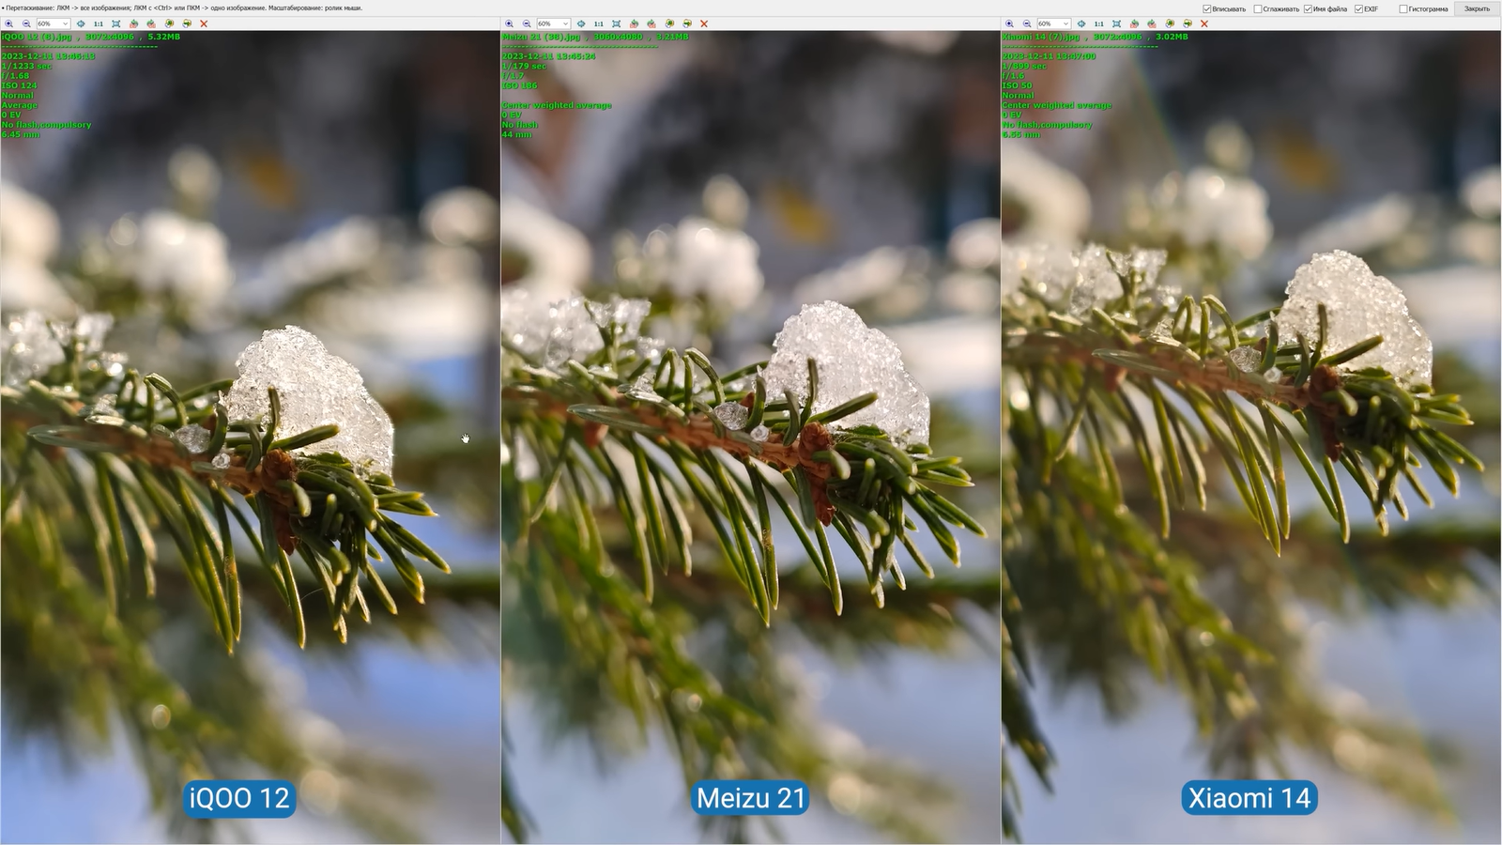Click the ISO 186 EXIF value
The width and height of the screenshot is (1502, 845).
pyautogui.click(x=520, y=85)
